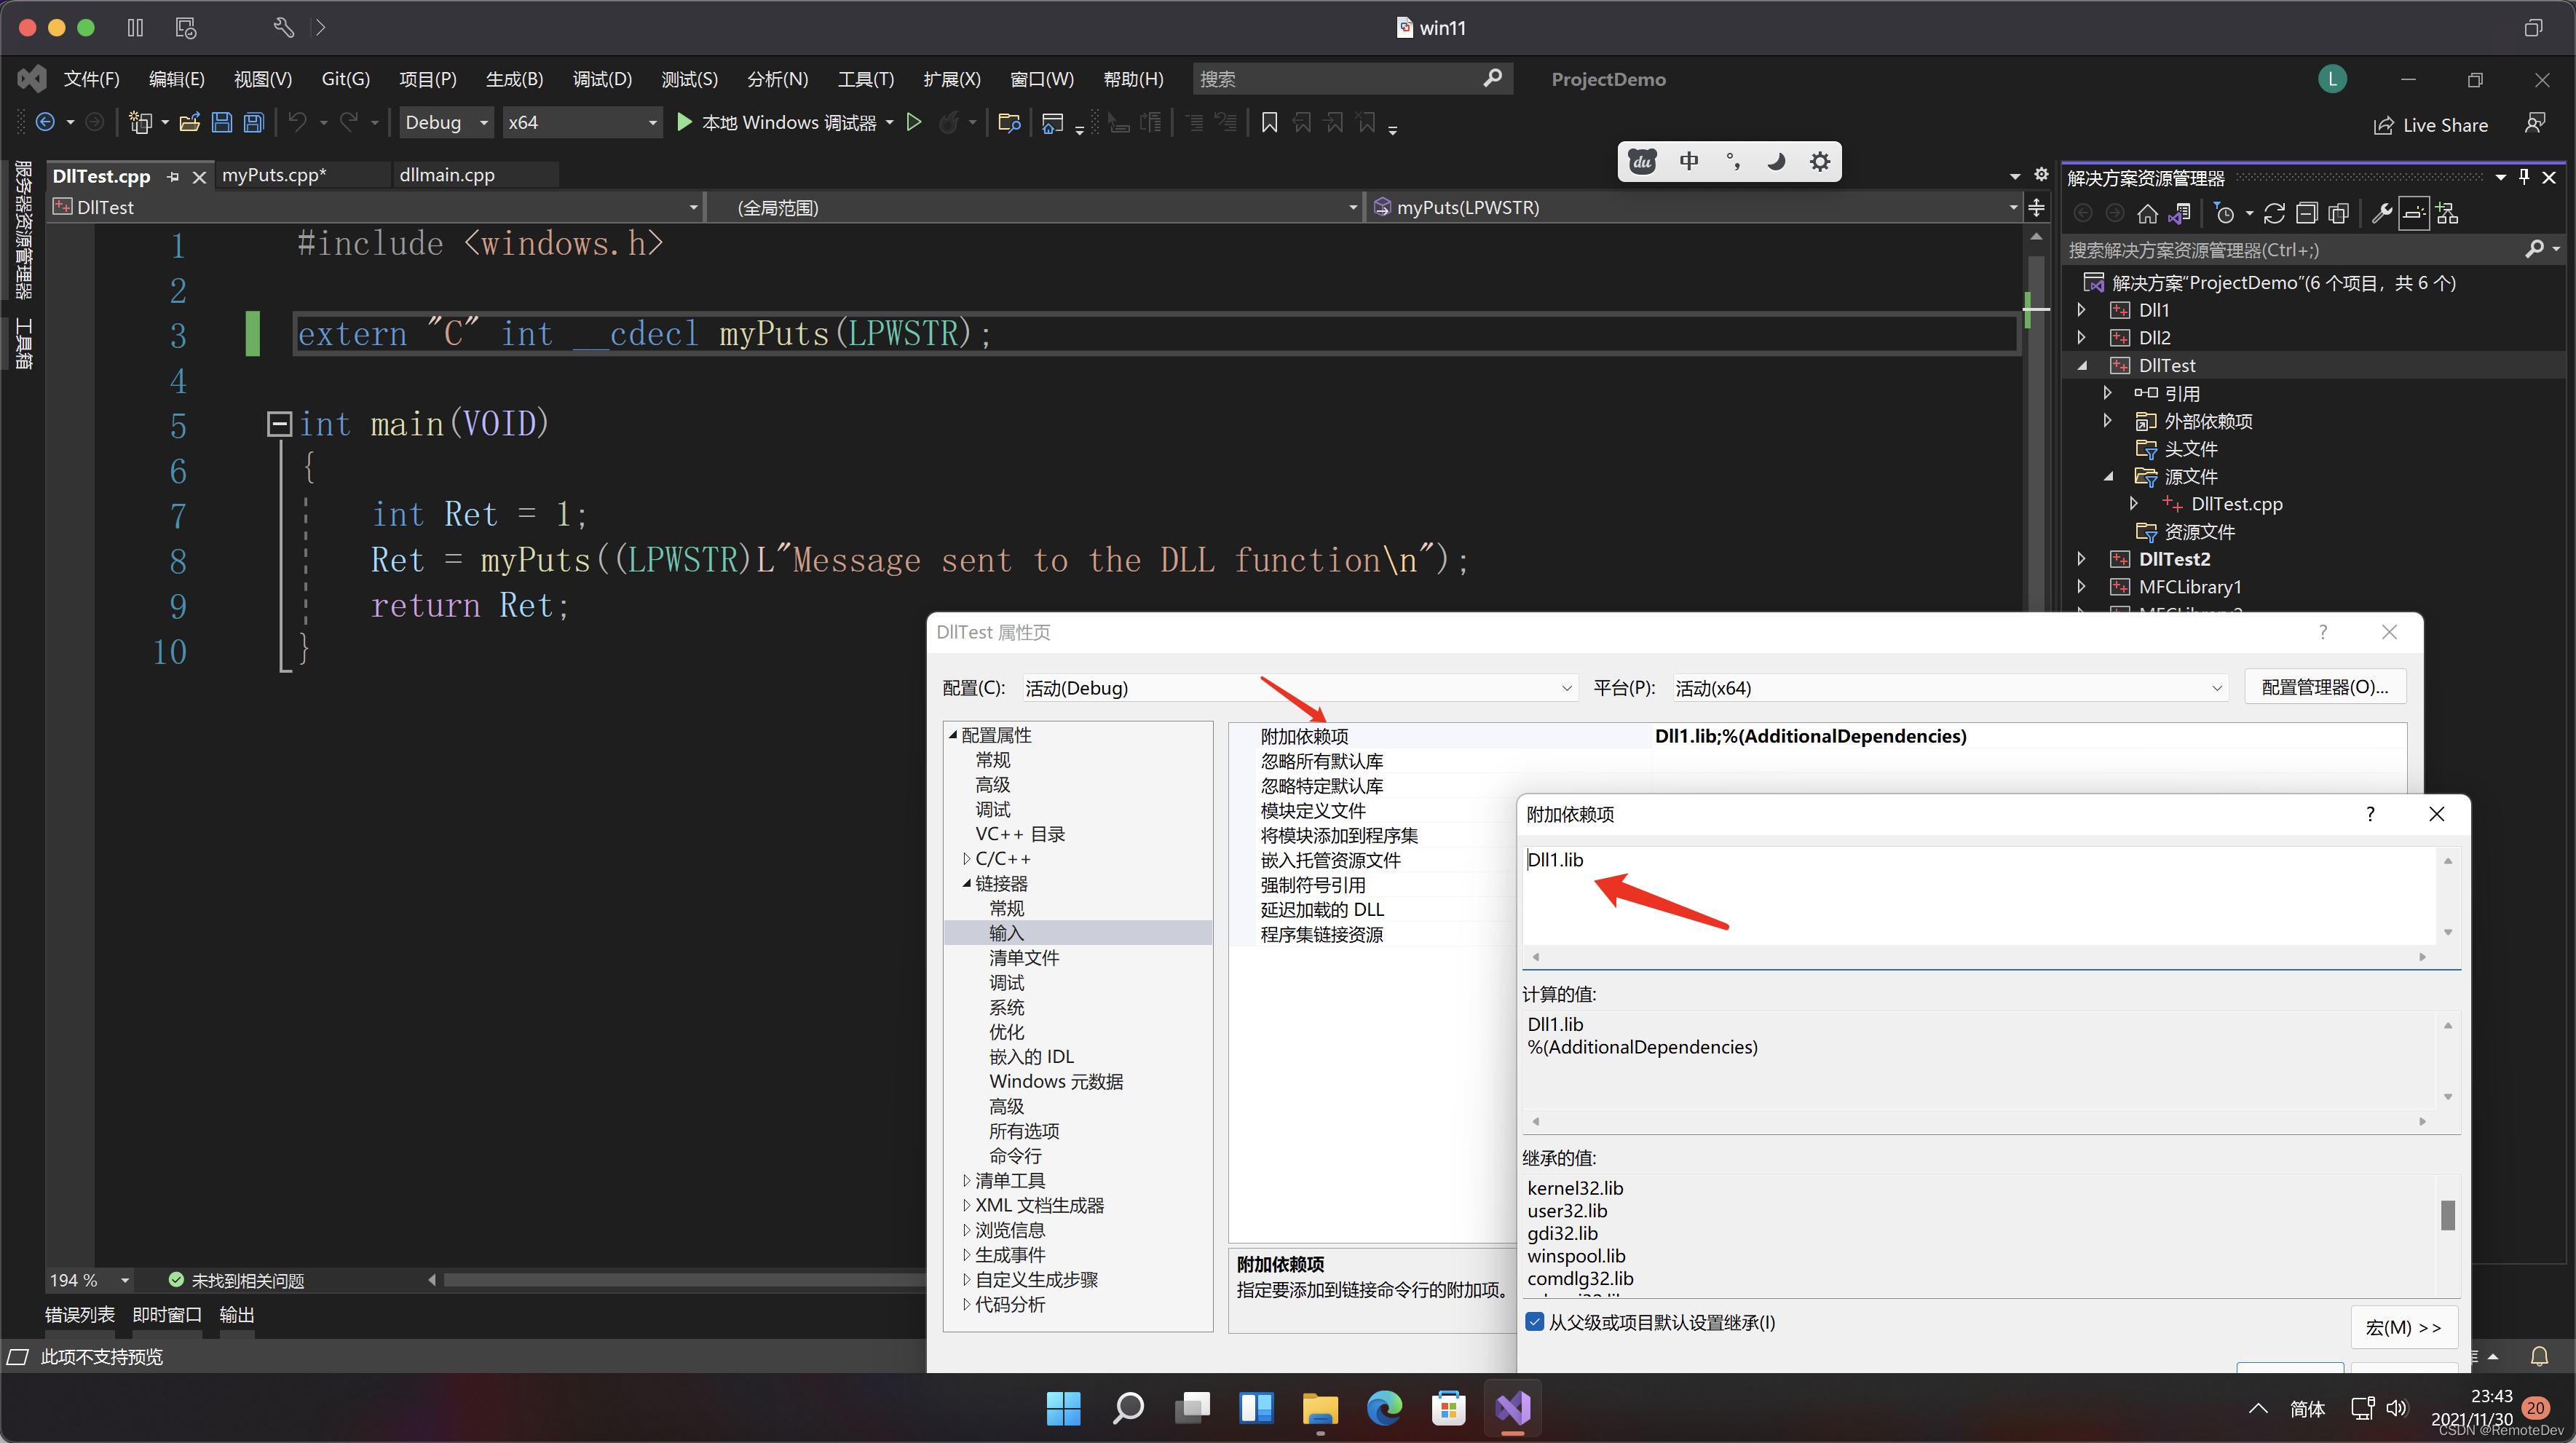Viewport: 2576px width, 1443px height.
Task: Click the Save All toolbar icon
Action: 254,122
